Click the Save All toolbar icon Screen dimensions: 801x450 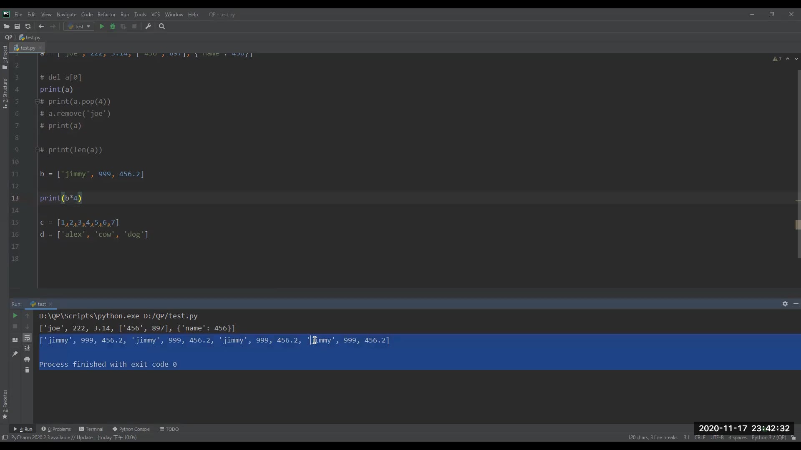pyautogui.click(x=17, y=26)
